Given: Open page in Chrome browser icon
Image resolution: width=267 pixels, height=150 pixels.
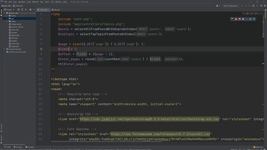Looking at the screenshot, I should click(236, 19).
